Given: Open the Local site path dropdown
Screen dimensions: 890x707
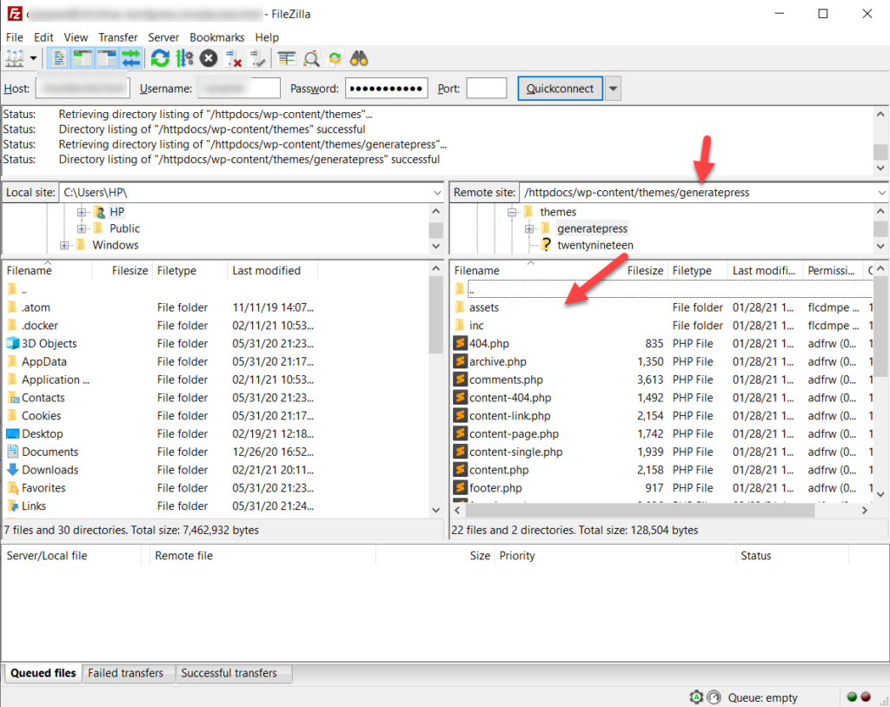Looking at the screenshot, I should 436,193.
